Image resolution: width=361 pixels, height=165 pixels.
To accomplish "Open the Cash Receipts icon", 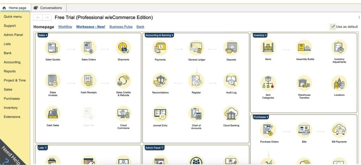I will 88,81.
